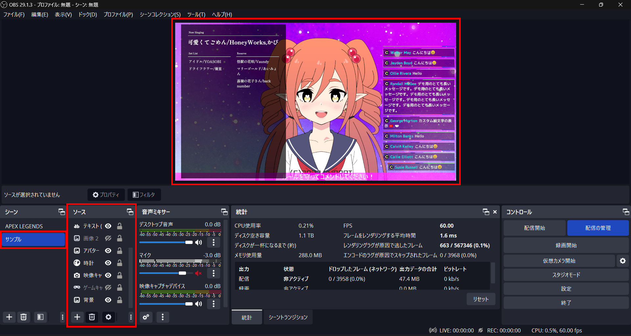631x336 pixels.
Task: Delete selected scene with the trash icon
Action: [x=24, y=317]
